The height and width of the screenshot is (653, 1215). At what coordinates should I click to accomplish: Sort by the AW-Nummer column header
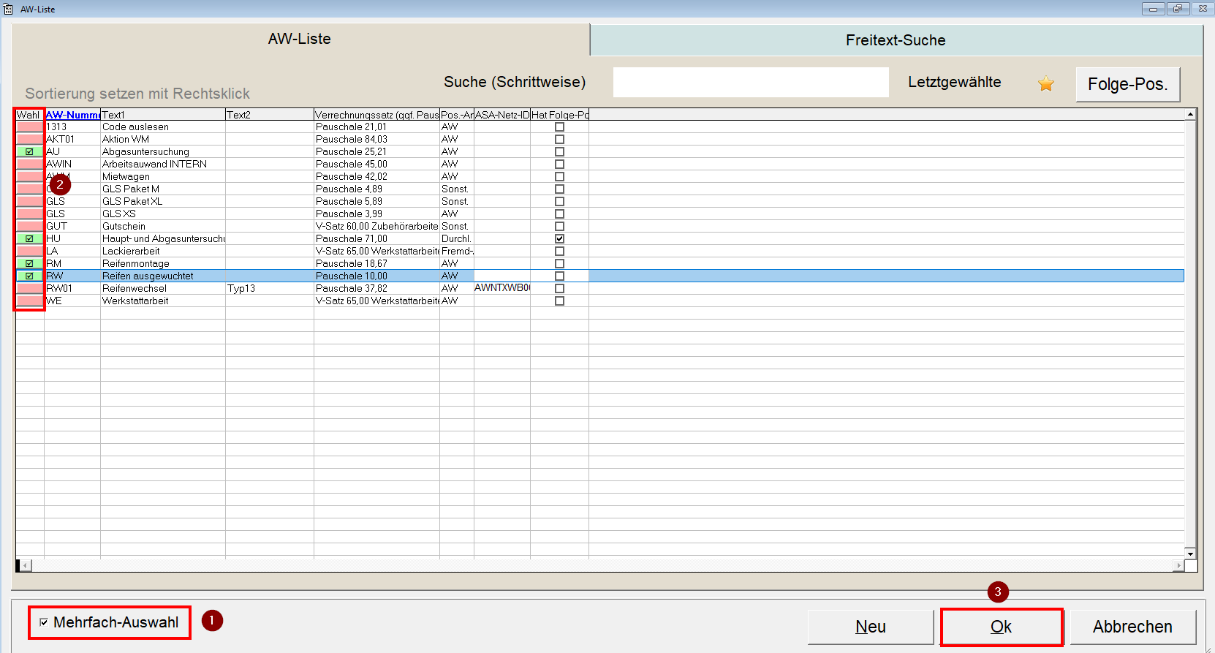click(x=72, y=115)
